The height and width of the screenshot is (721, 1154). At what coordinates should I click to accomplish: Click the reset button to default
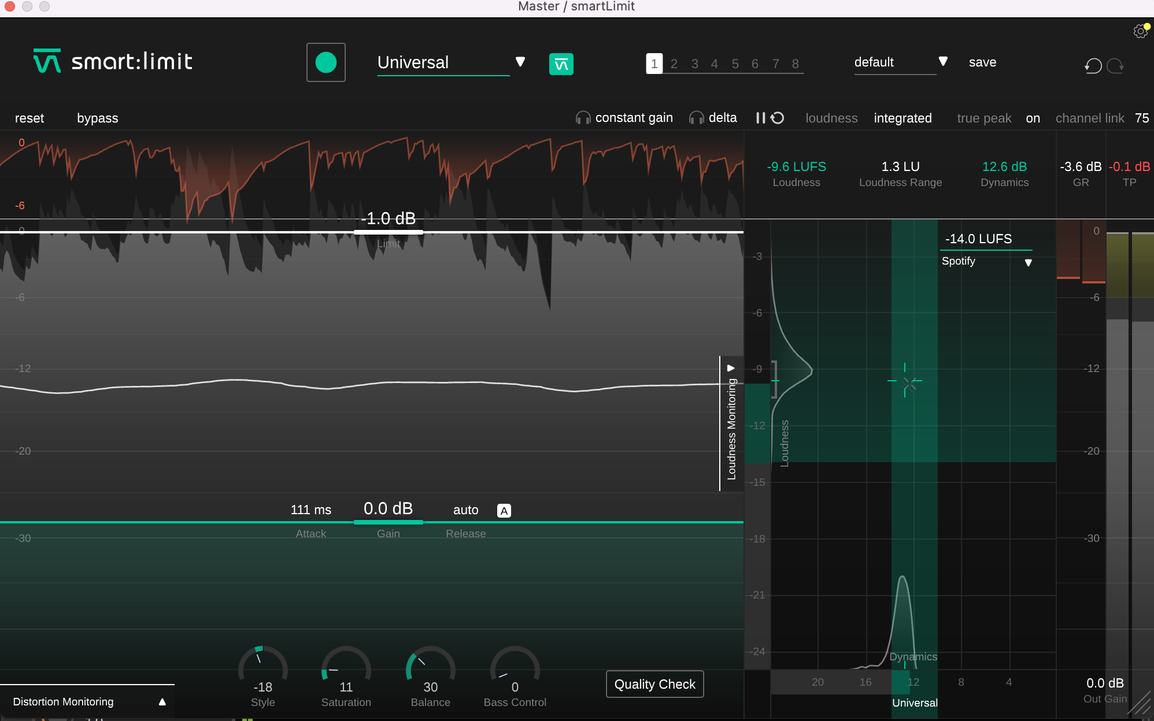(29, 118)
